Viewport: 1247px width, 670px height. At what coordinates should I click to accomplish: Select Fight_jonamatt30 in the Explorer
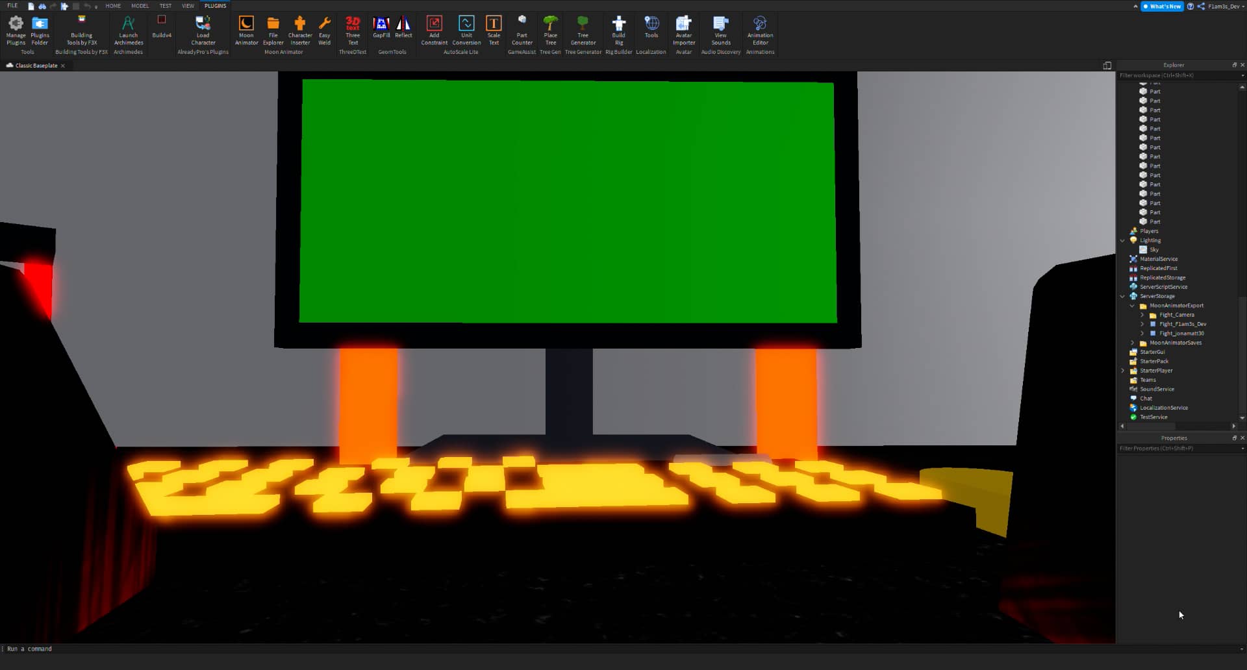point(1181,333)
